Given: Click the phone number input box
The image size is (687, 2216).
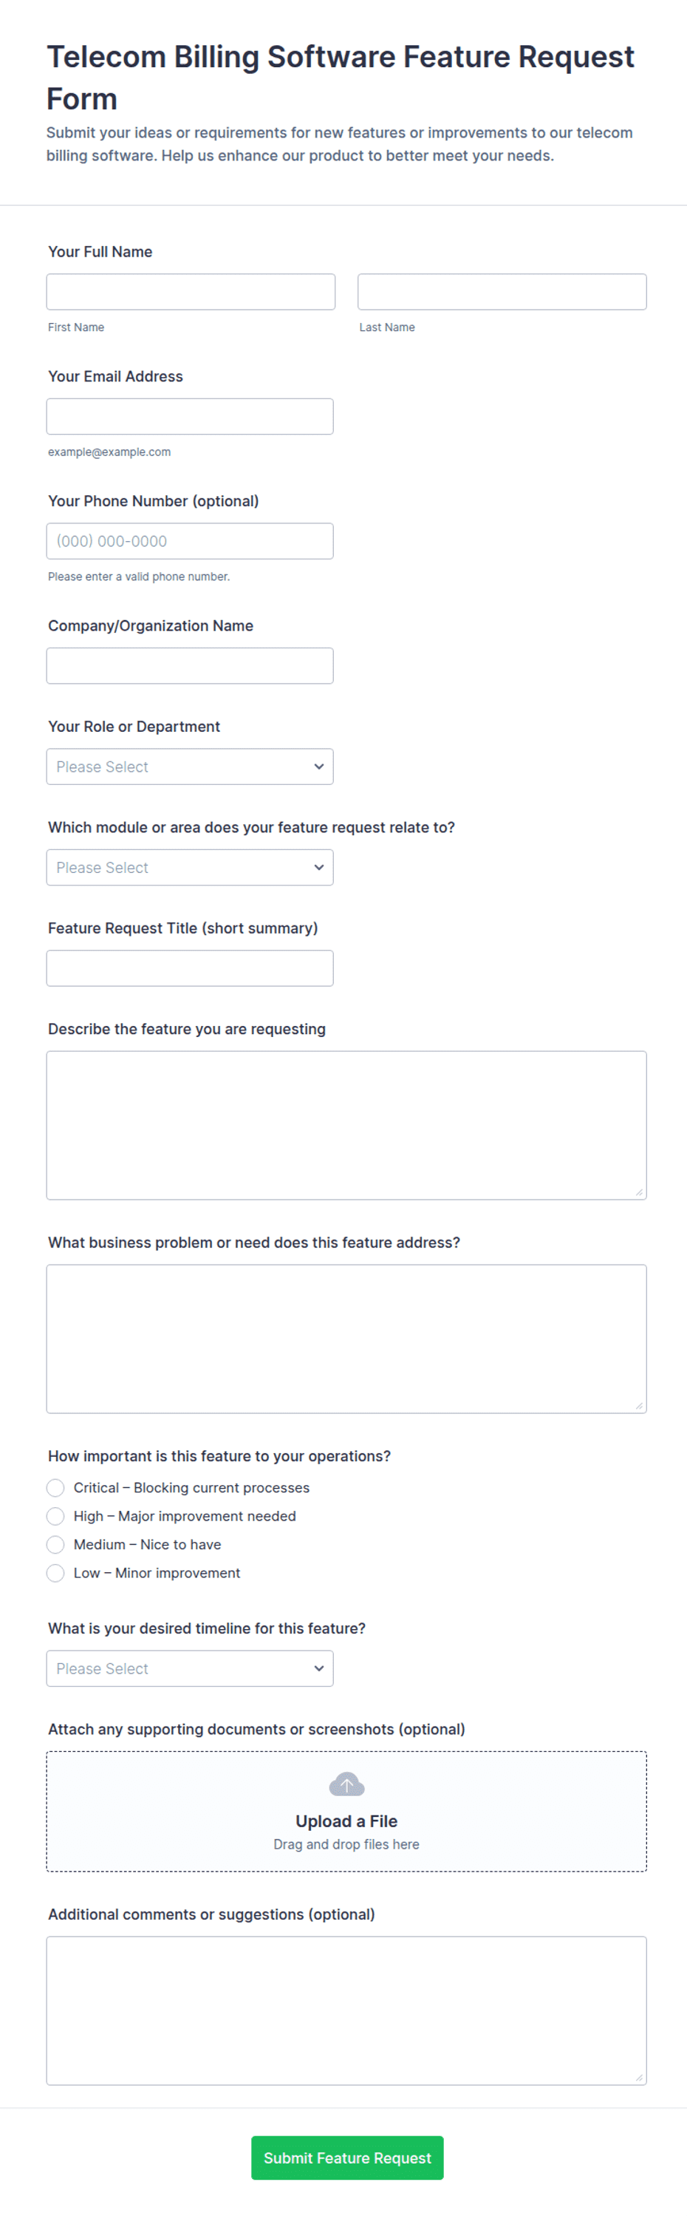Looking at the screenshot, I should 190,541.
